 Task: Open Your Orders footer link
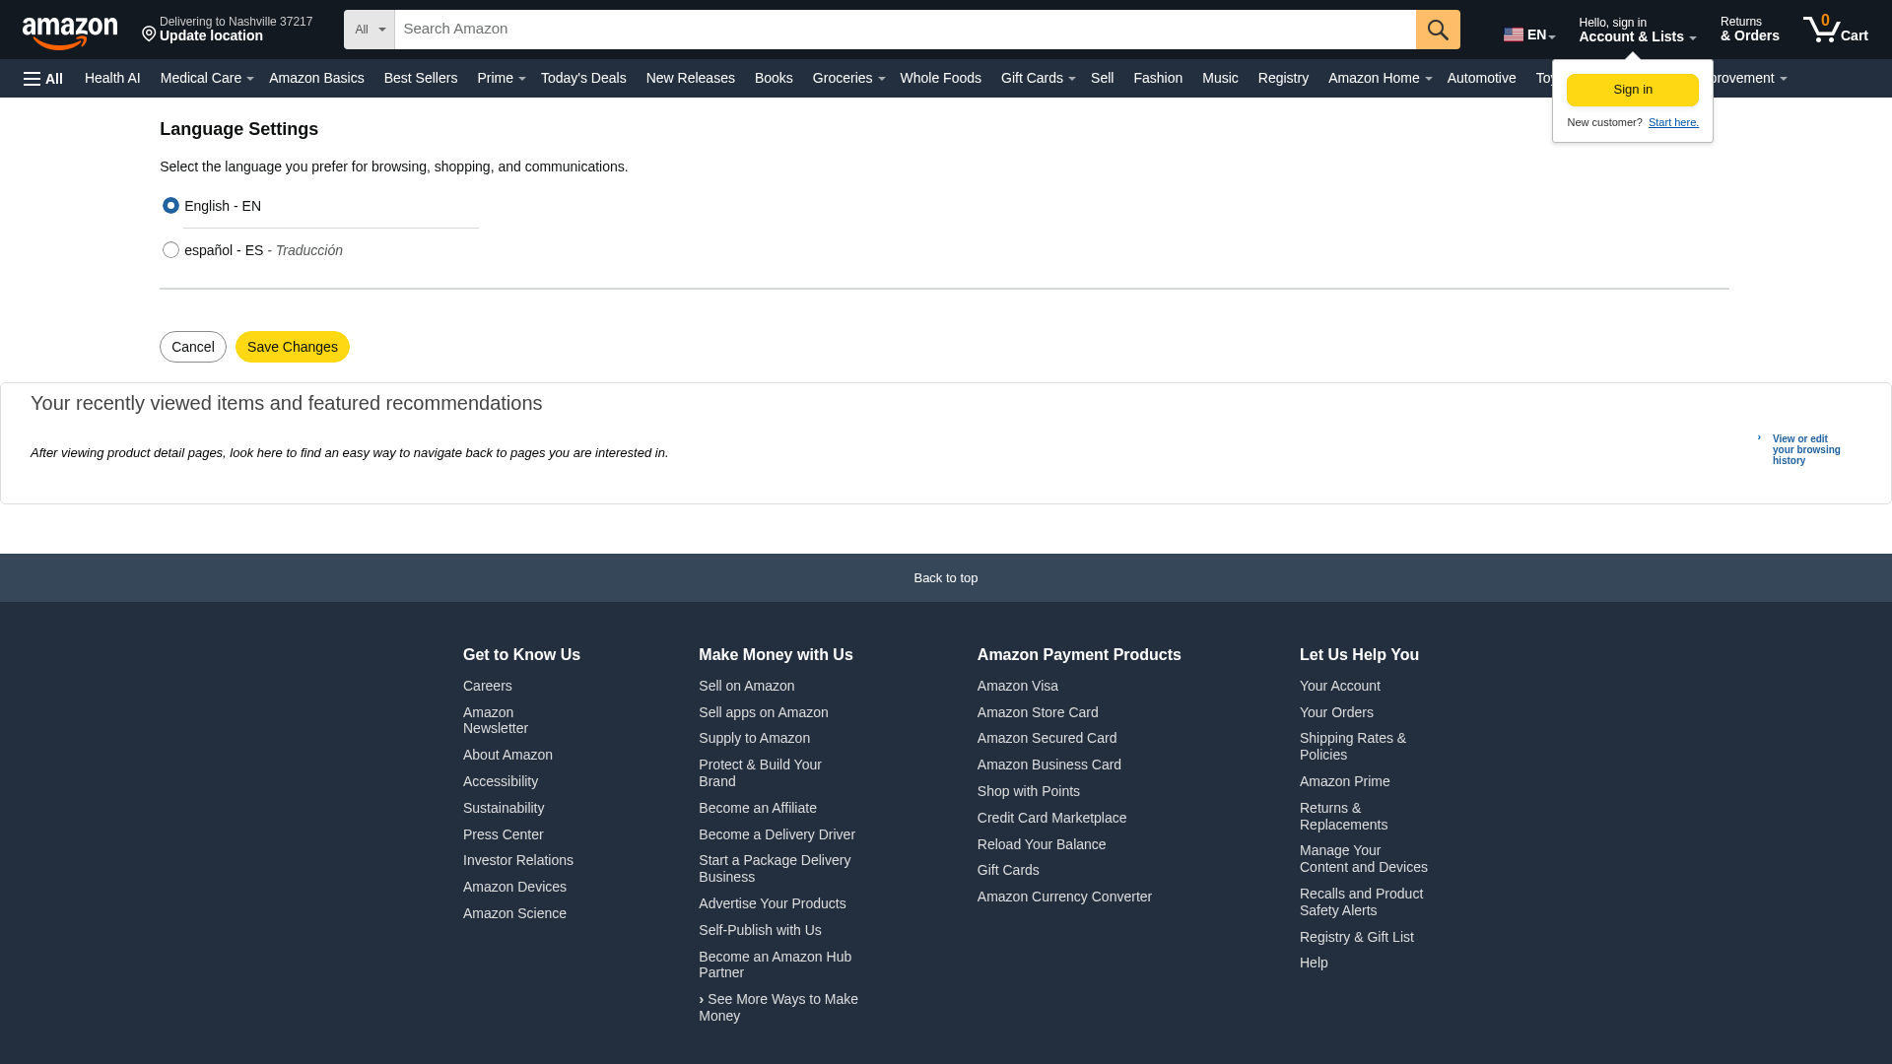1336,712
